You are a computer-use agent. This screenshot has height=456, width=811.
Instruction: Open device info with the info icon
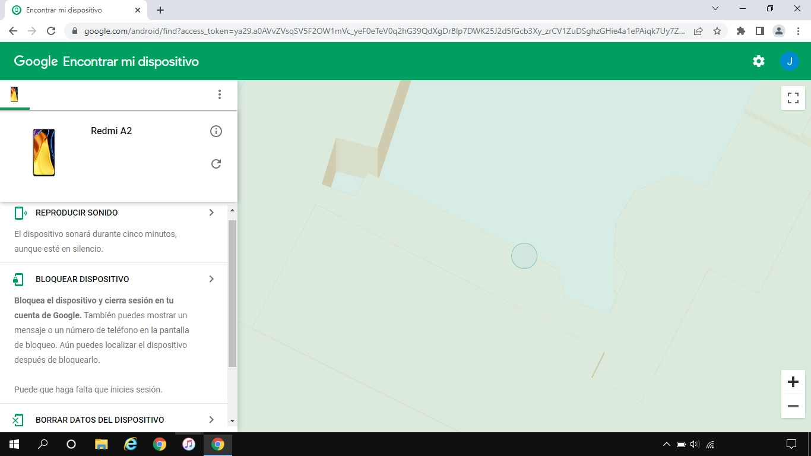216,131
